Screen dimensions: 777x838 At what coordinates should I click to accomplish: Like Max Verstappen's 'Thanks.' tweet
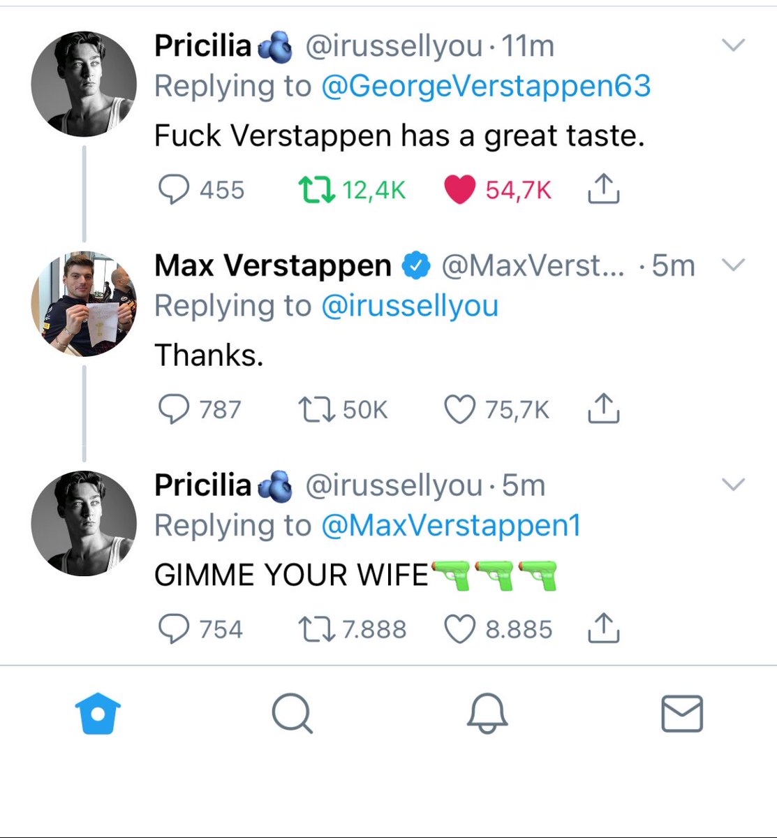(x=459, y=409)
